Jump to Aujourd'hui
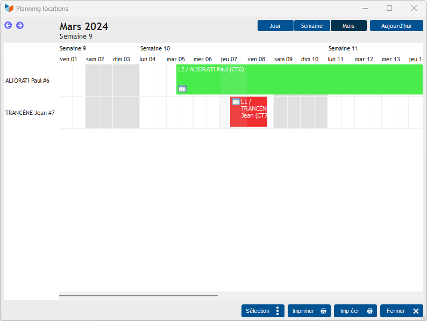The image size is (427, 321). click(x=396, y=26)
